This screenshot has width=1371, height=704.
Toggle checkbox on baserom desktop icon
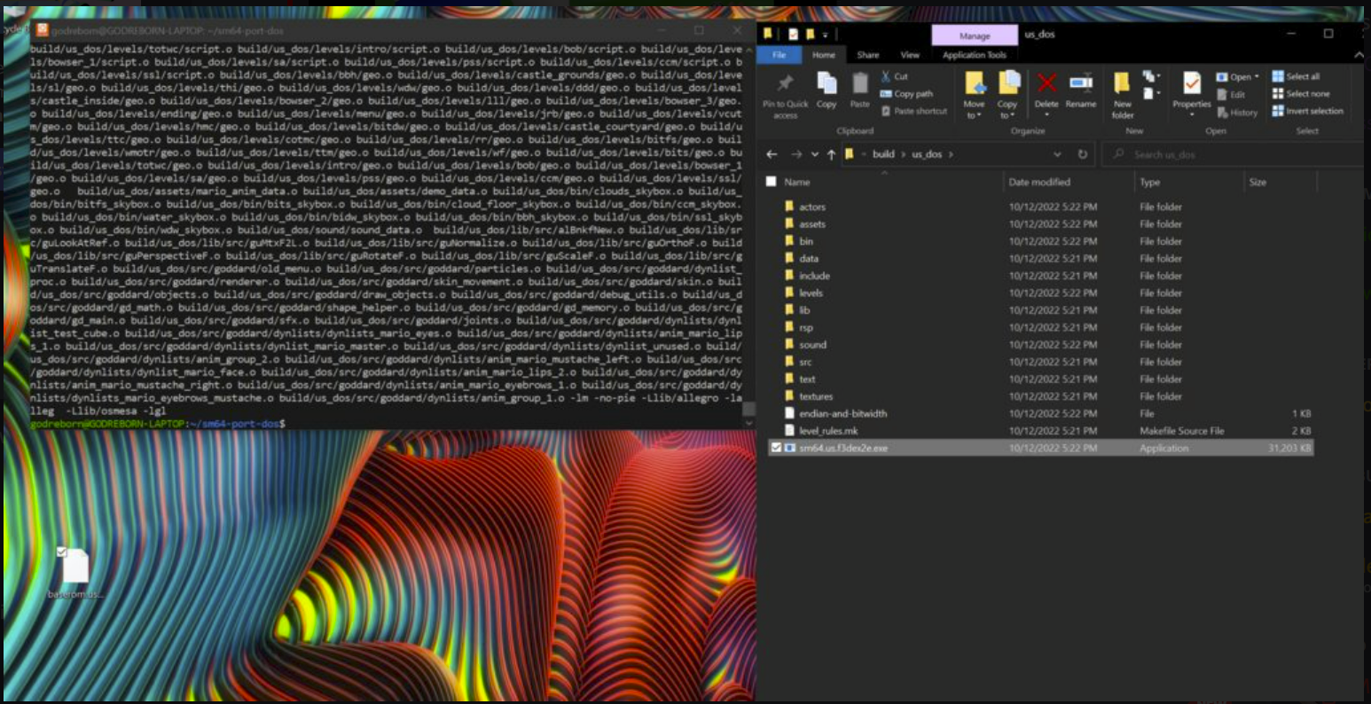click(x=60, y=552)
